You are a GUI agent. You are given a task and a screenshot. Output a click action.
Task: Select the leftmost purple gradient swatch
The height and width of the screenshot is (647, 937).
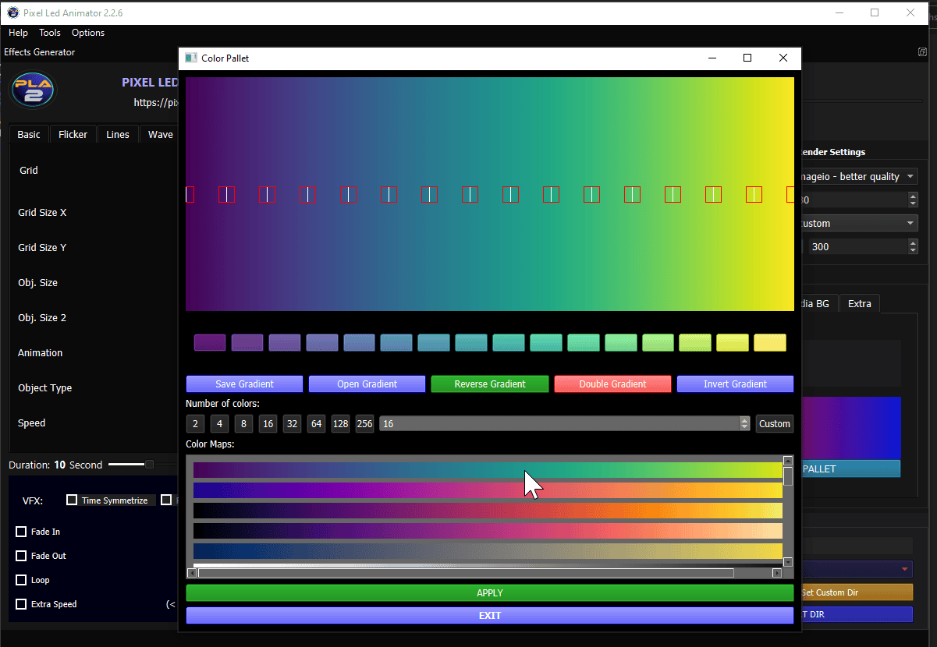210,342
